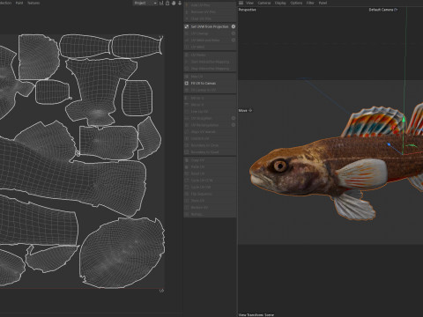Click the Copy UV command

tap(210, 160)
